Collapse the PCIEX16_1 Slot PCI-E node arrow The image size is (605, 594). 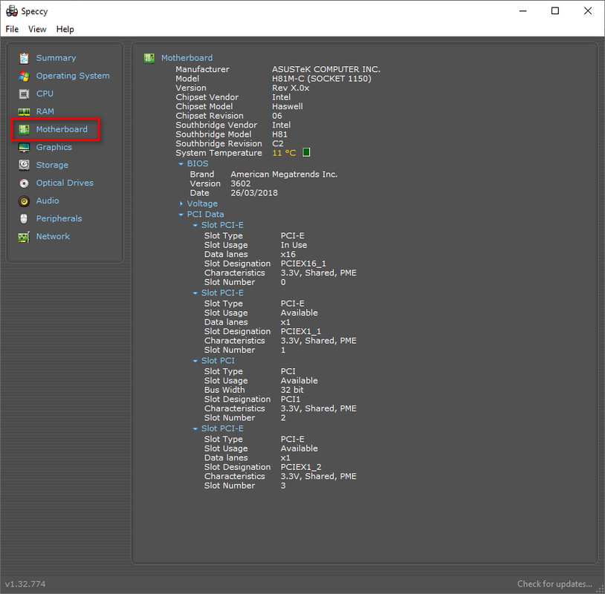point(195,226)
